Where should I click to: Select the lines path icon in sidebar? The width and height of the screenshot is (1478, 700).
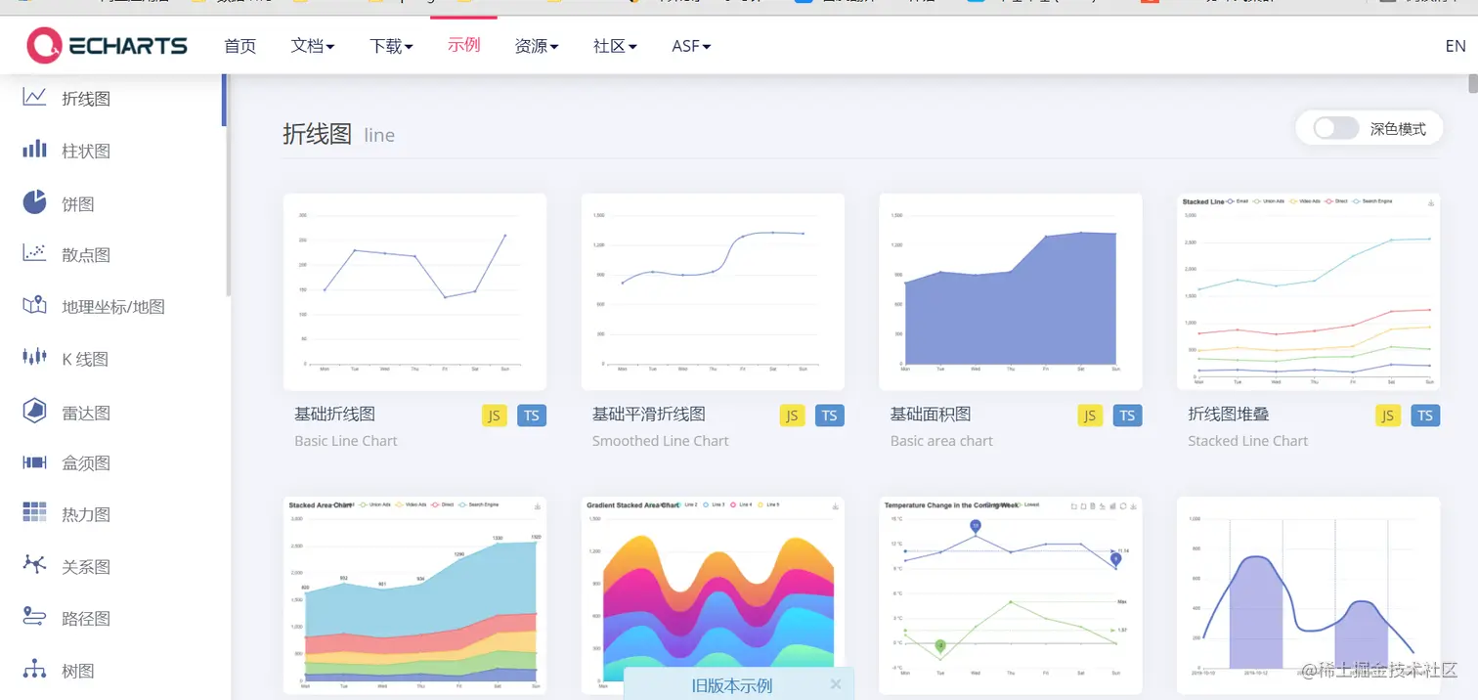pyautogui.click(x=34, y=617)
